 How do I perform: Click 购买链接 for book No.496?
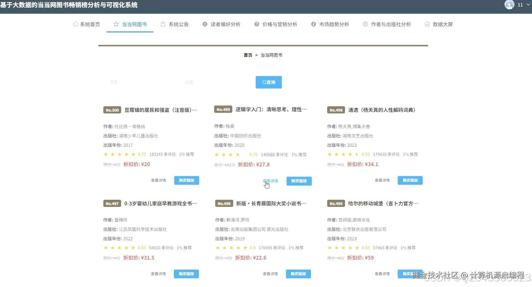tap(298, 274)
